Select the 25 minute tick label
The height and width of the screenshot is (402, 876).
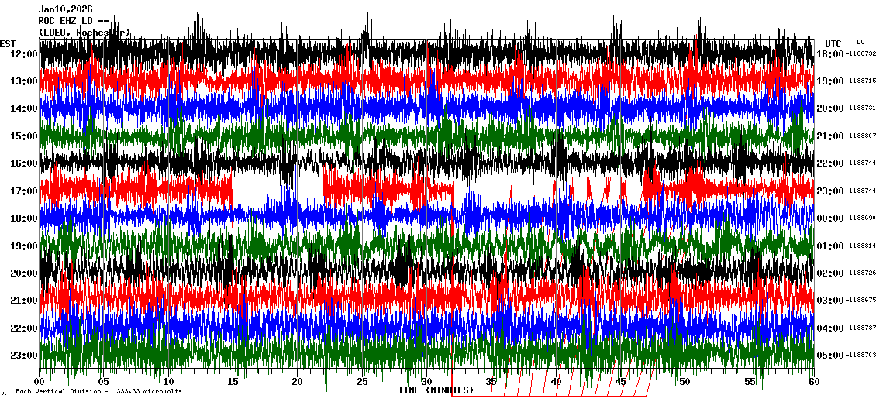(362, 381)
